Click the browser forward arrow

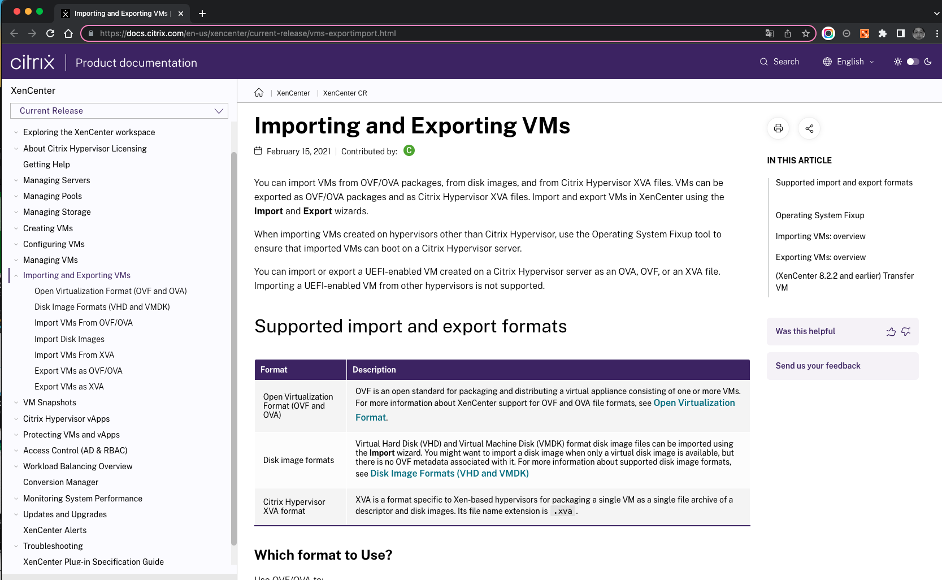[32, 33]
